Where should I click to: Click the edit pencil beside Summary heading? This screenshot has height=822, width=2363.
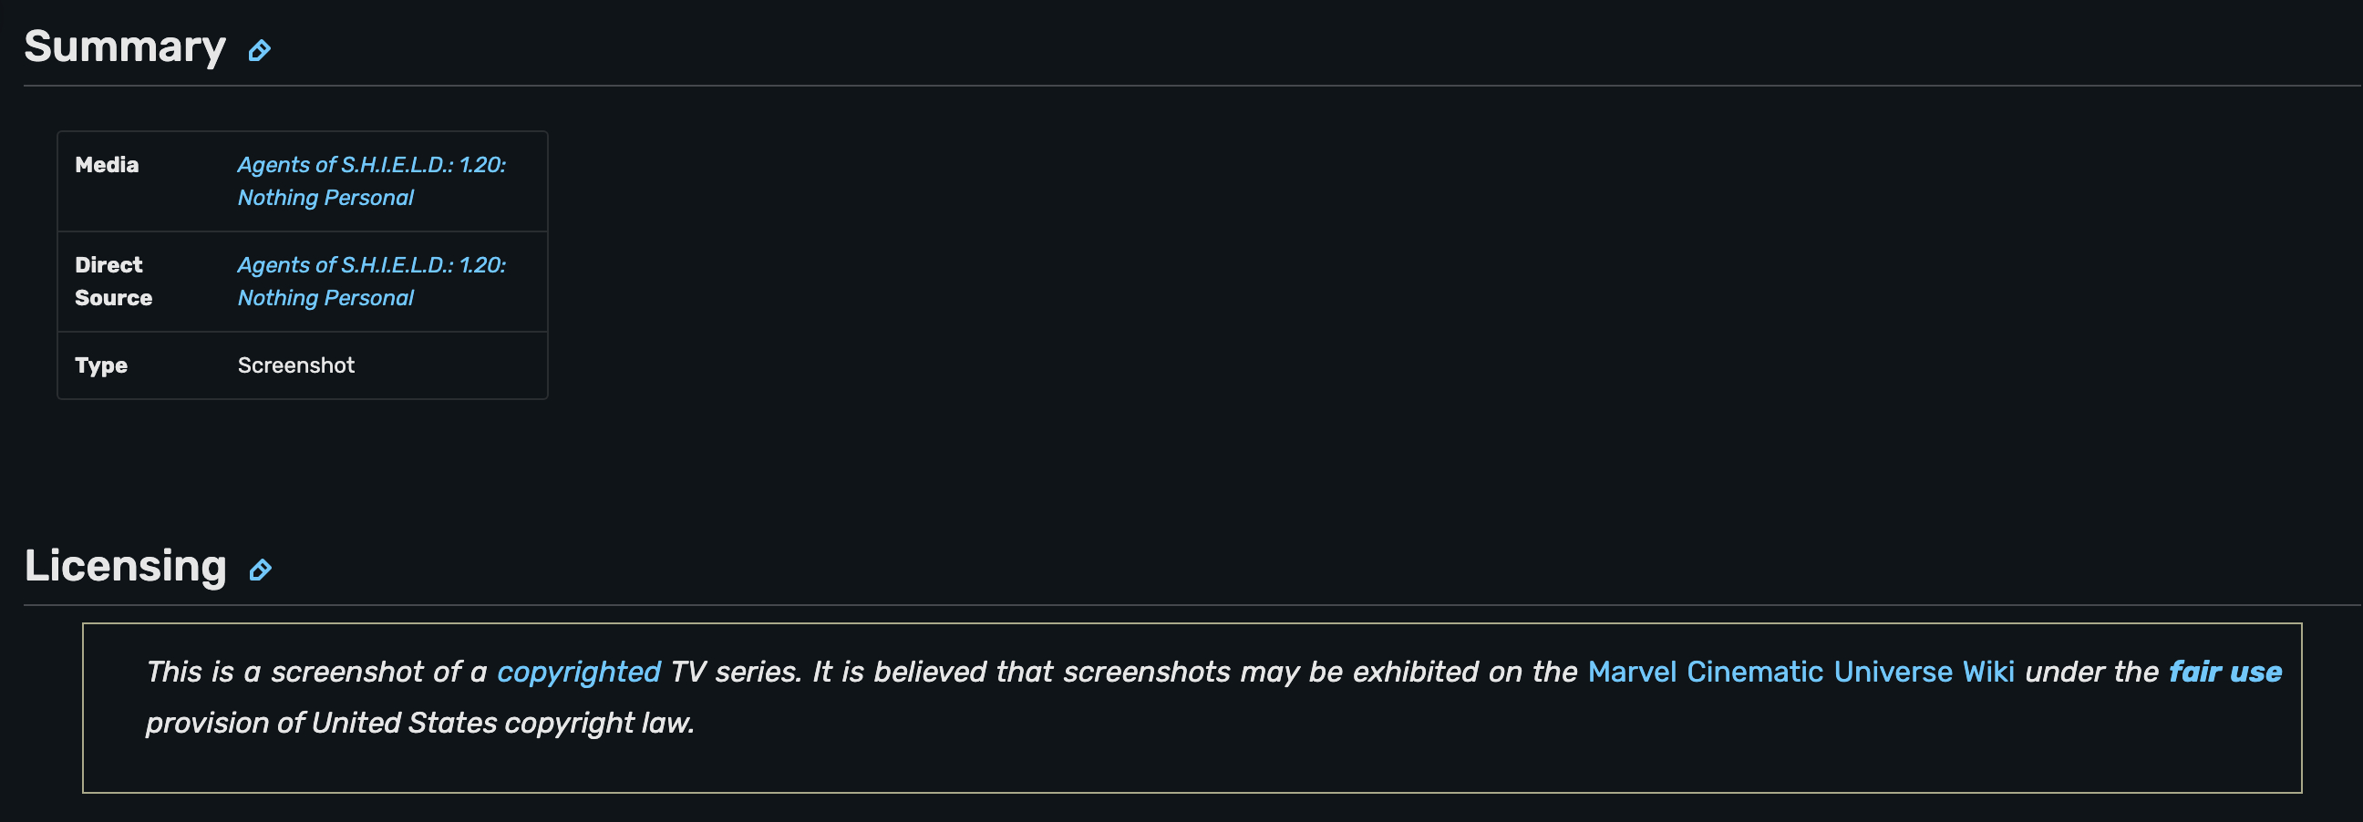tap(260, 50)
